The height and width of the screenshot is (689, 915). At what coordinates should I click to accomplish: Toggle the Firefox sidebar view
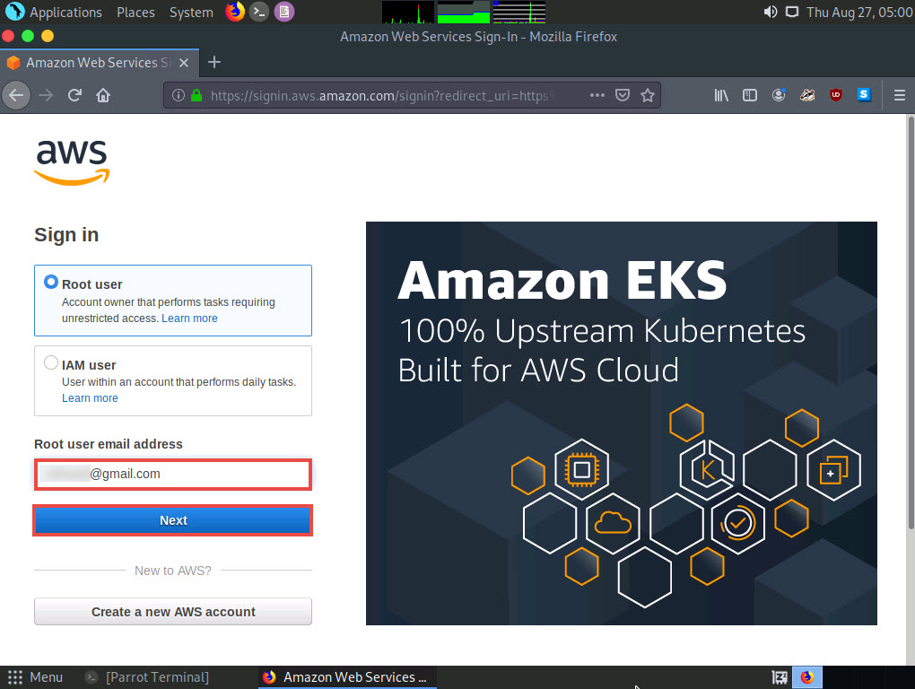(x=750, y=95)
